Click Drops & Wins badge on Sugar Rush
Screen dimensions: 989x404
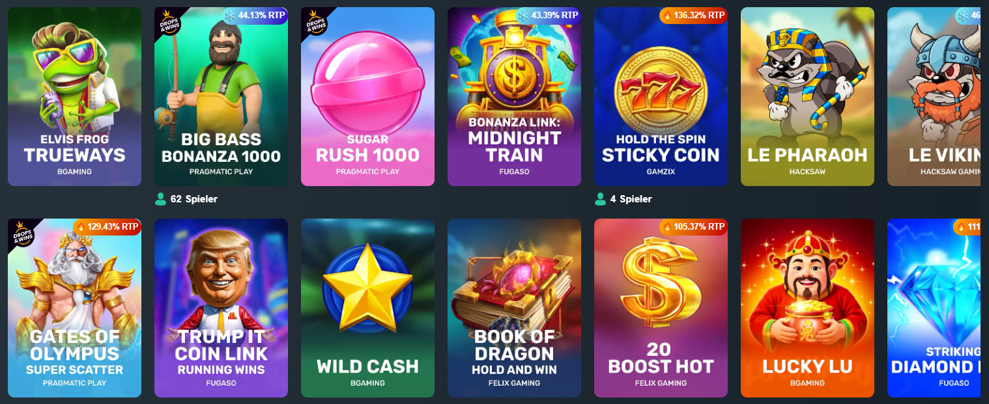(x=316, y=22)
